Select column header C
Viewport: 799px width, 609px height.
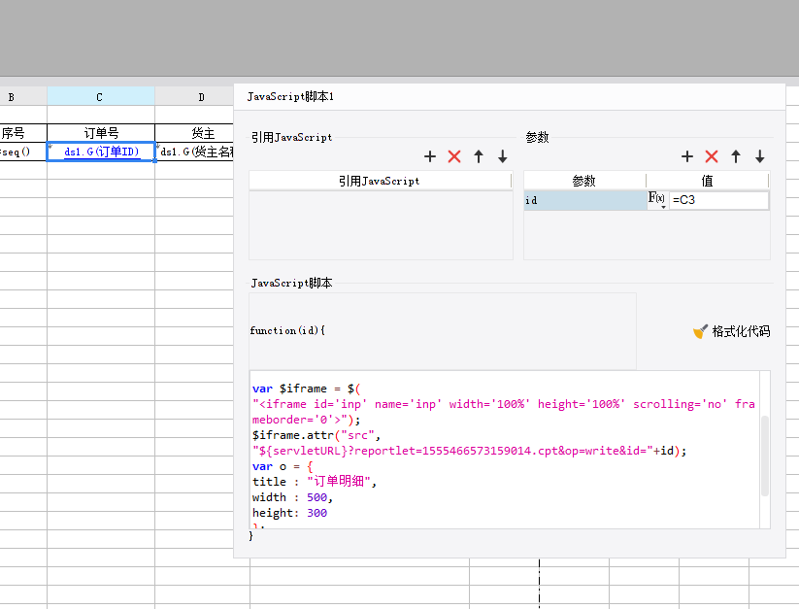coord(100,97)
